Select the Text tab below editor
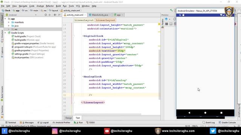 click(x=78, y=118)
